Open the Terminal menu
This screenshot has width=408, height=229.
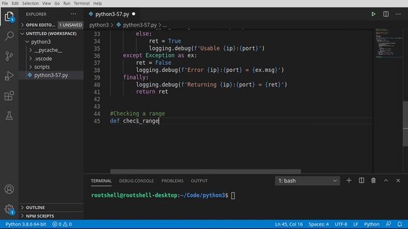click(82, 3)
